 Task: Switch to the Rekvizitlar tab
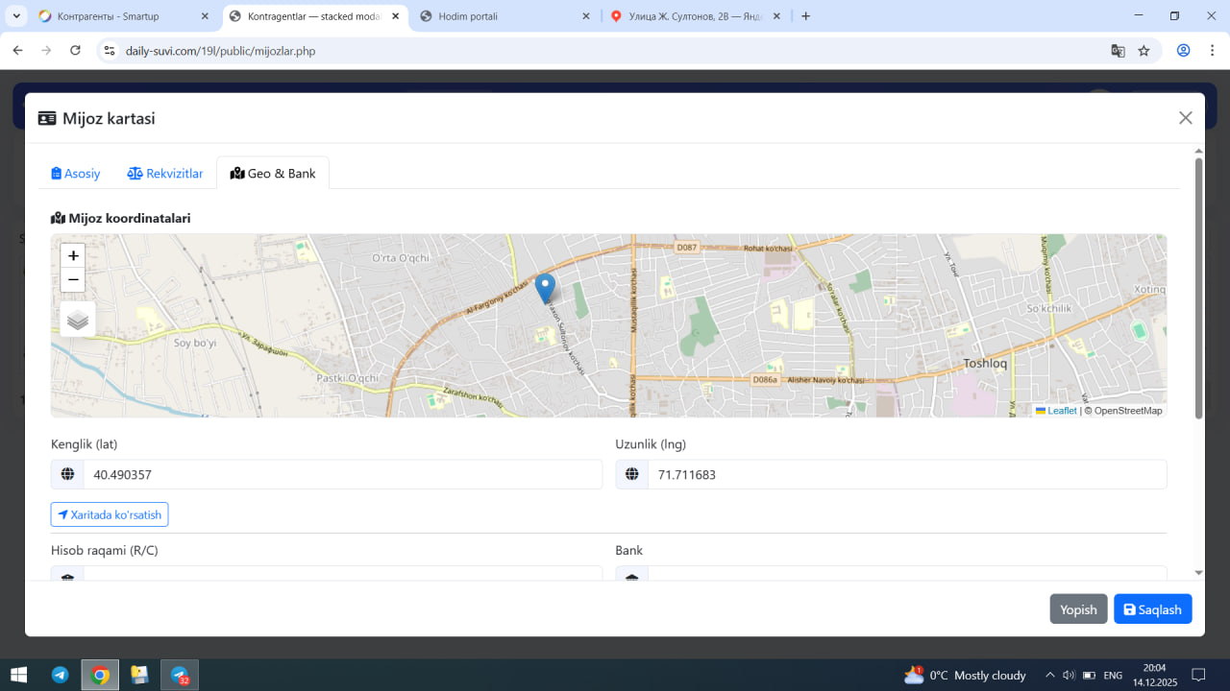(x=165, y=174)
